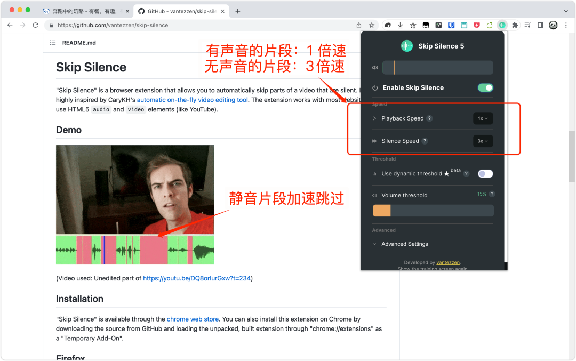576x361 pixels.
Task: Open a new browser tab
Action: [238, 11]
